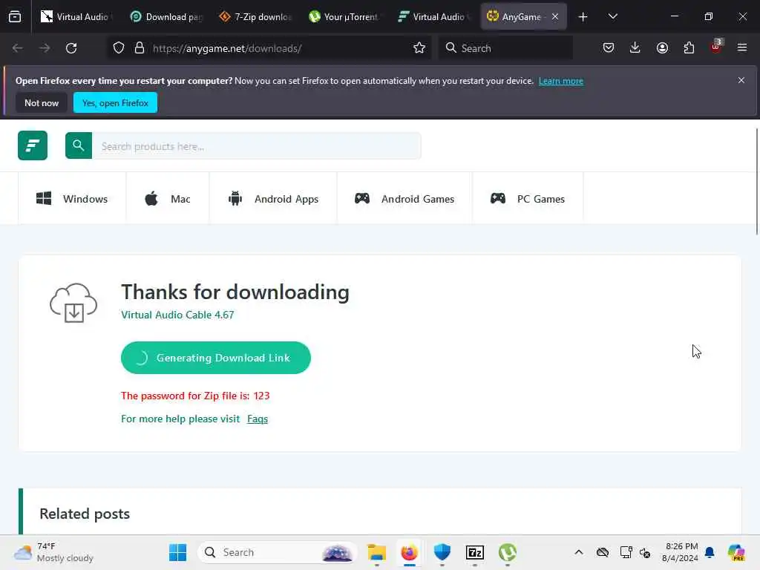760x570 pixels.
Task: Open the Firefox account menu
Action: pyautogui.click(x=662, y=48)
